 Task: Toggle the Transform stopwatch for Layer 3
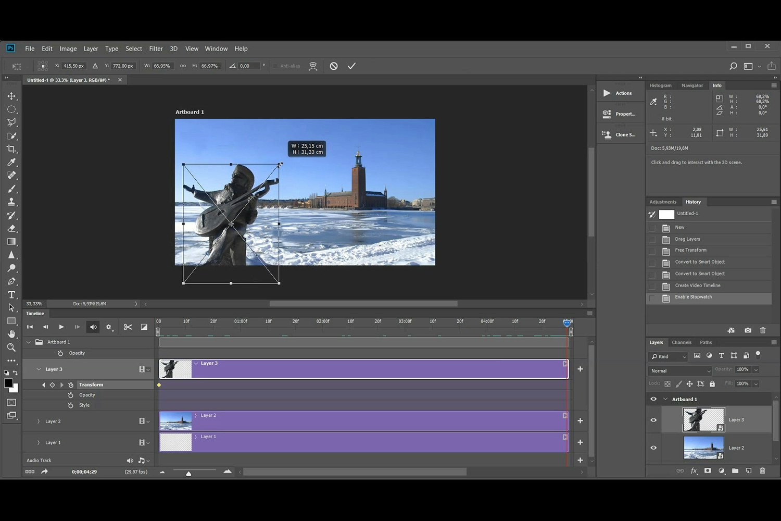click(x=71, y=385)
